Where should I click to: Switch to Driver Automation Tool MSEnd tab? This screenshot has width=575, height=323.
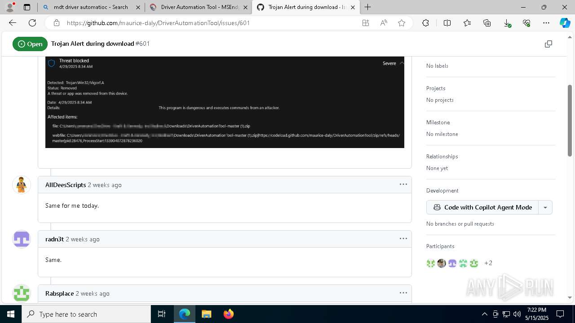[198, 7]
